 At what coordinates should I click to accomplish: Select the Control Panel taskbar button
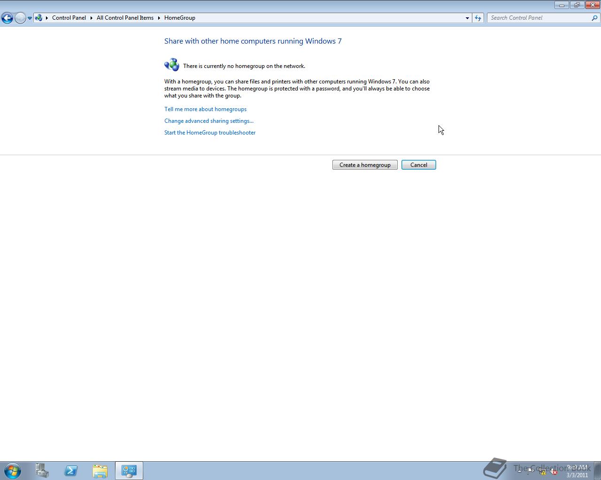[129, 471]
